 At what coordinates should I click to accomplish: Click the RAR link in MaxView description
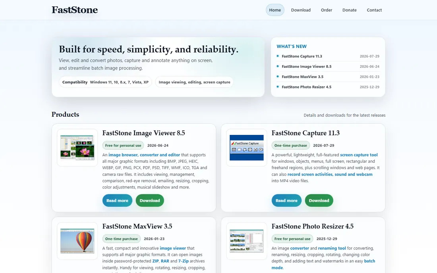pos(165,261)
